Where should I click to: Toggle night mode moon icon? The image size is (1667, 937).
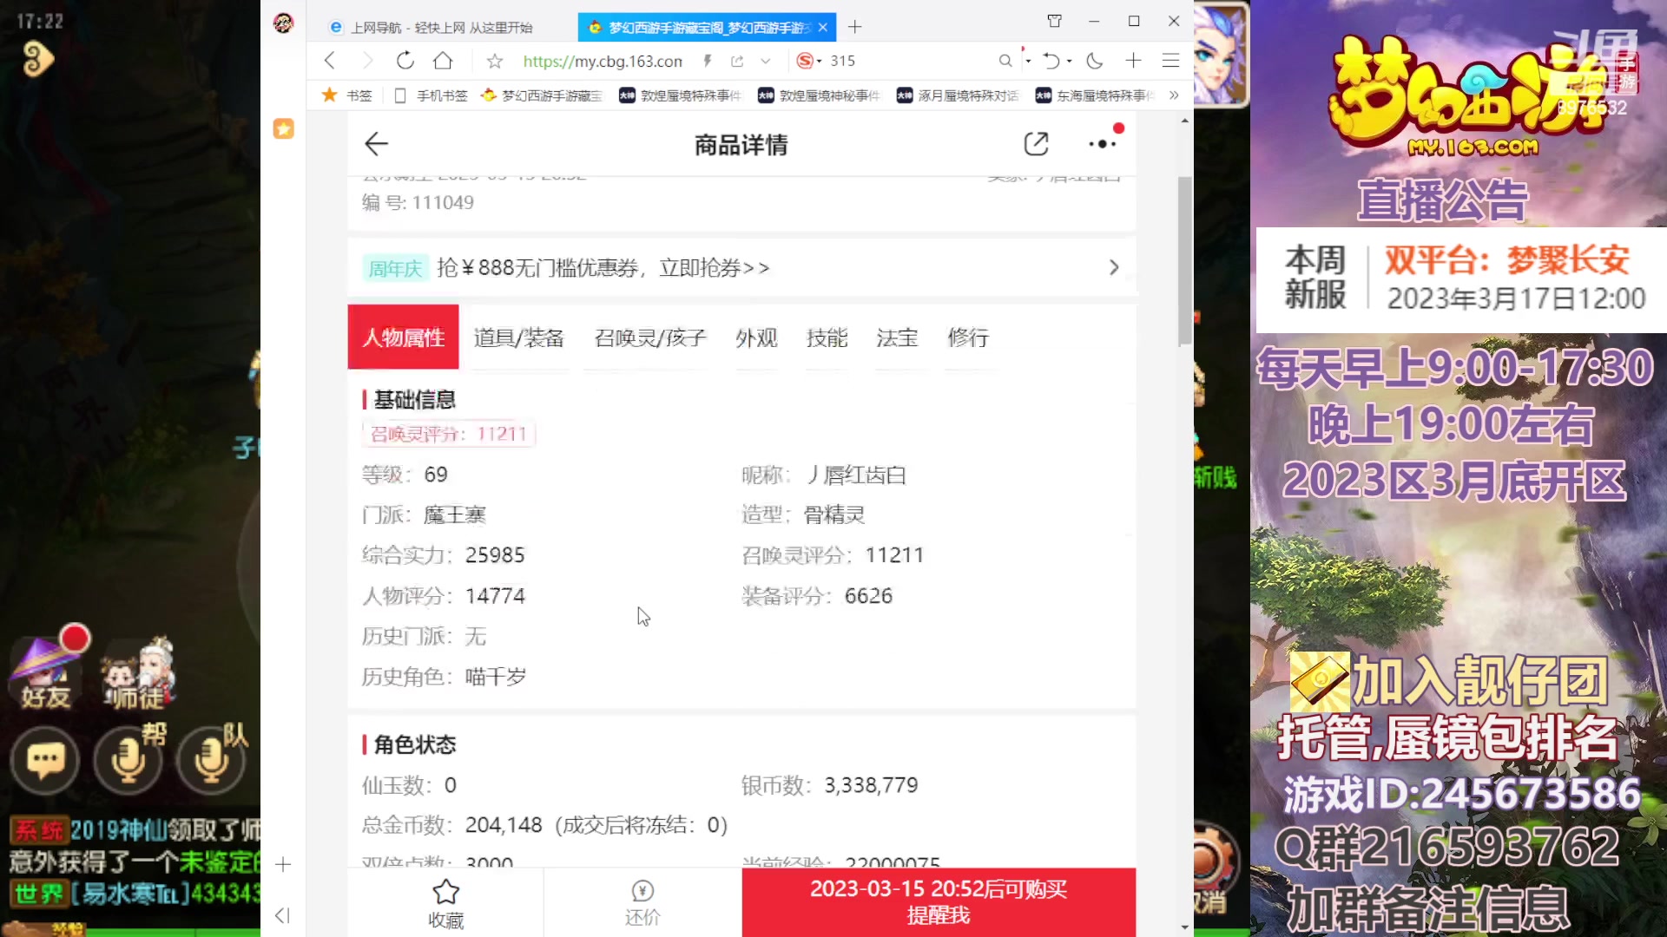click(x=1095, y=61)
